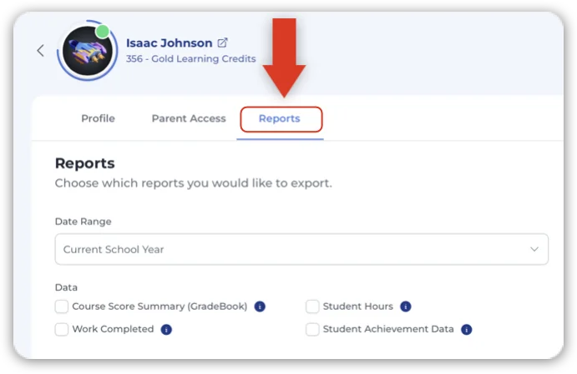This screenshot has height=374, width=577.
Task: Show info icon for Work Completed
Action: point(166,330)
